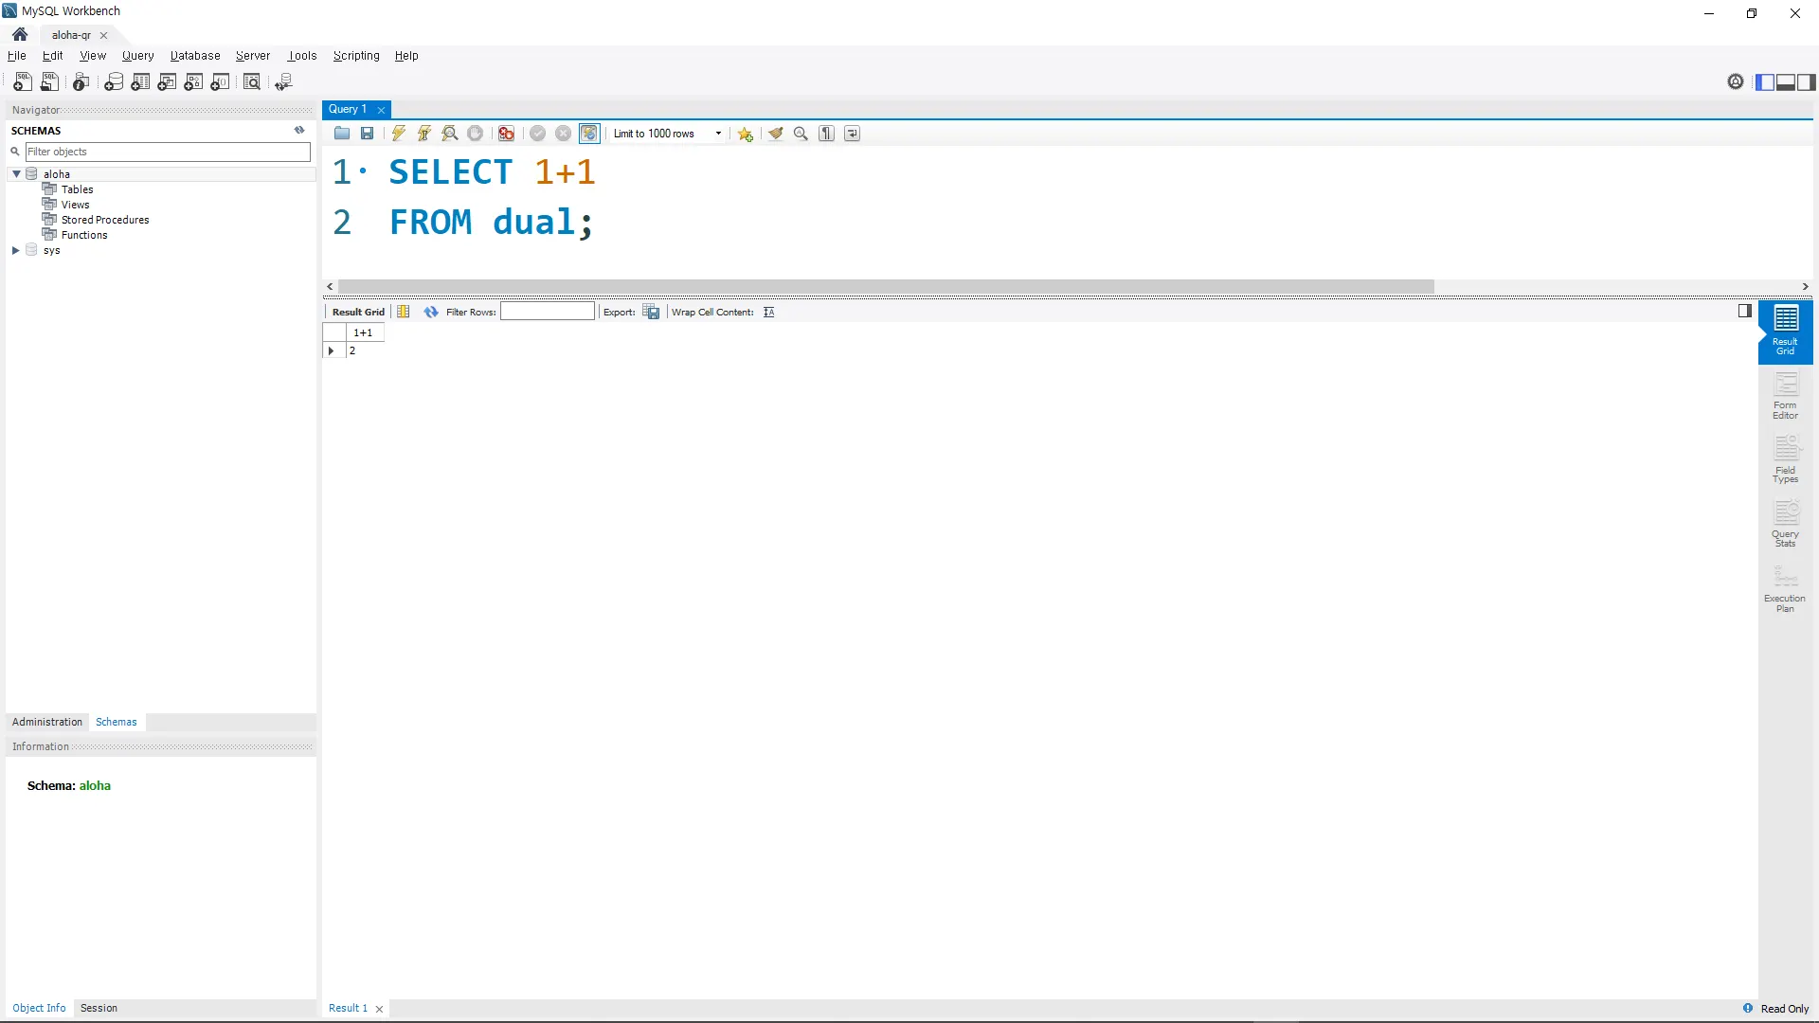Open the Form Editor side panel
The image size is (1819, 1023).
1785,395
